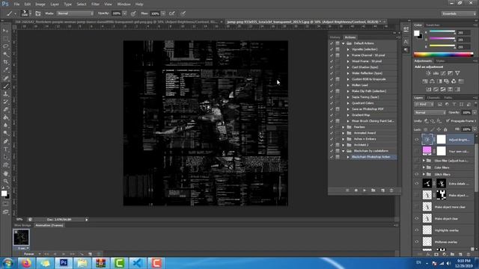Play the selected action
Viewport: 479px width, 269px height.
click(x=364, y=191)
